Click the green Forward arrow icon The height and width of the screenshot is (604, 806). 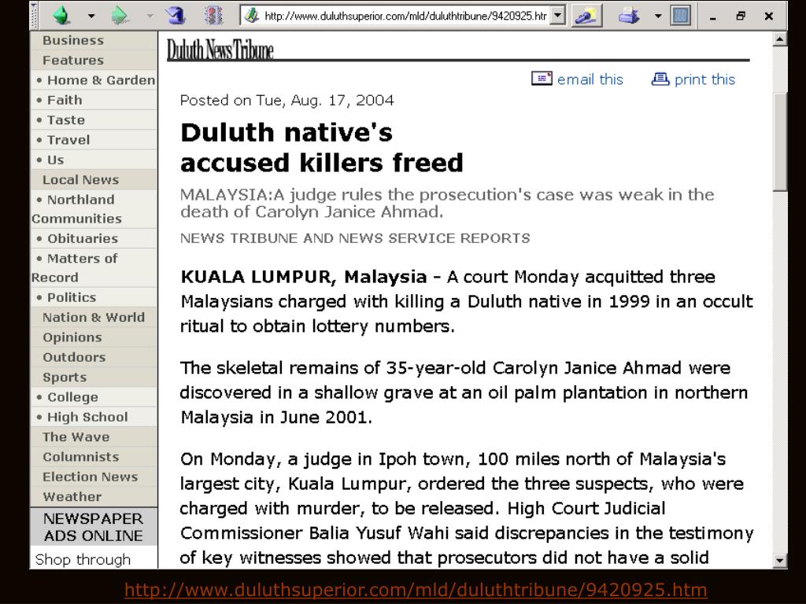point(120,16)
